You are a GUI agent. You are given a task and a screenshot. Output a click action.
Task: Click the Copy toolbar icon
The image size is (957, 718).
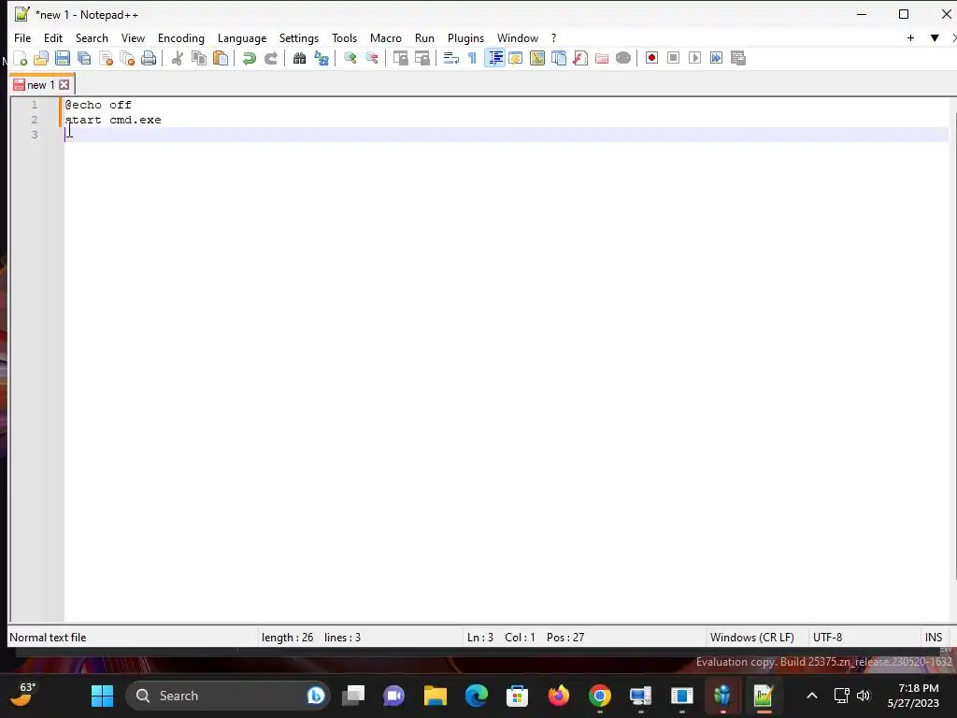(x=199, y=59)
